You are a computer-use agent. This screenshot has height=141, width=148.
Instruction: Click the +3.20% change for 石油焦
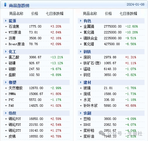tap(56, 26)
